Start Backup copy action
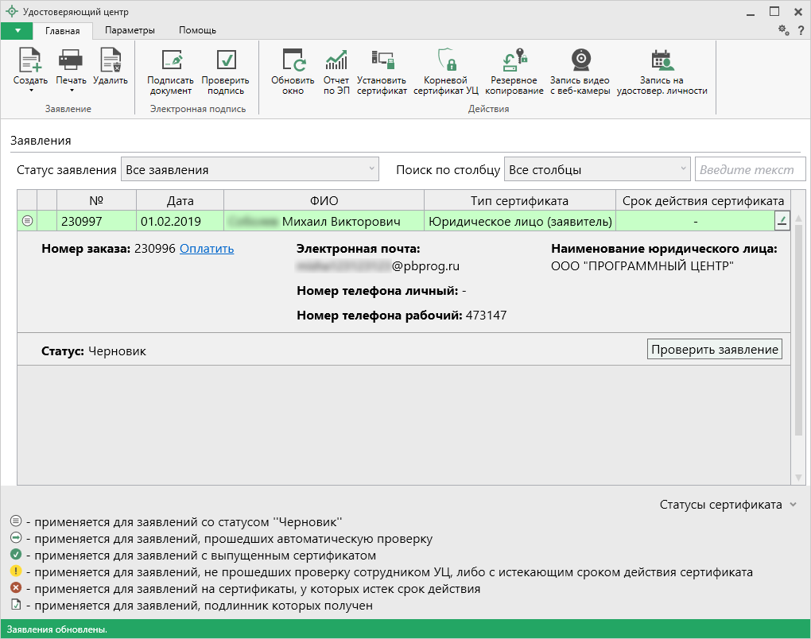Image resolution: width=811 pixels, height=639 pixels. coord(516,61)
